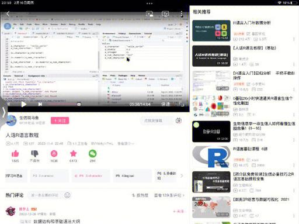Screen dimensions: 299x224
Task: View all 129 comments link
Action: click(169, 195)
